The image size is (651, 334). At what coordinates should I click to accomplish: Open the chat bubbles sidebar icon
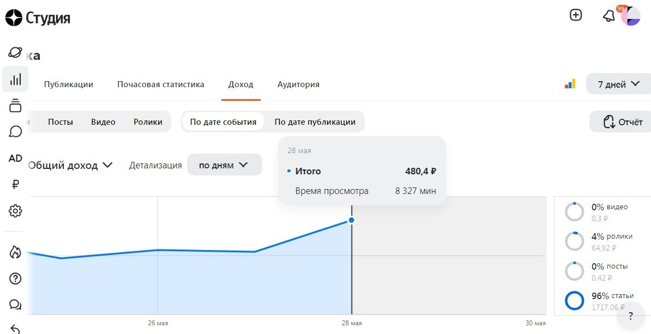15,305
